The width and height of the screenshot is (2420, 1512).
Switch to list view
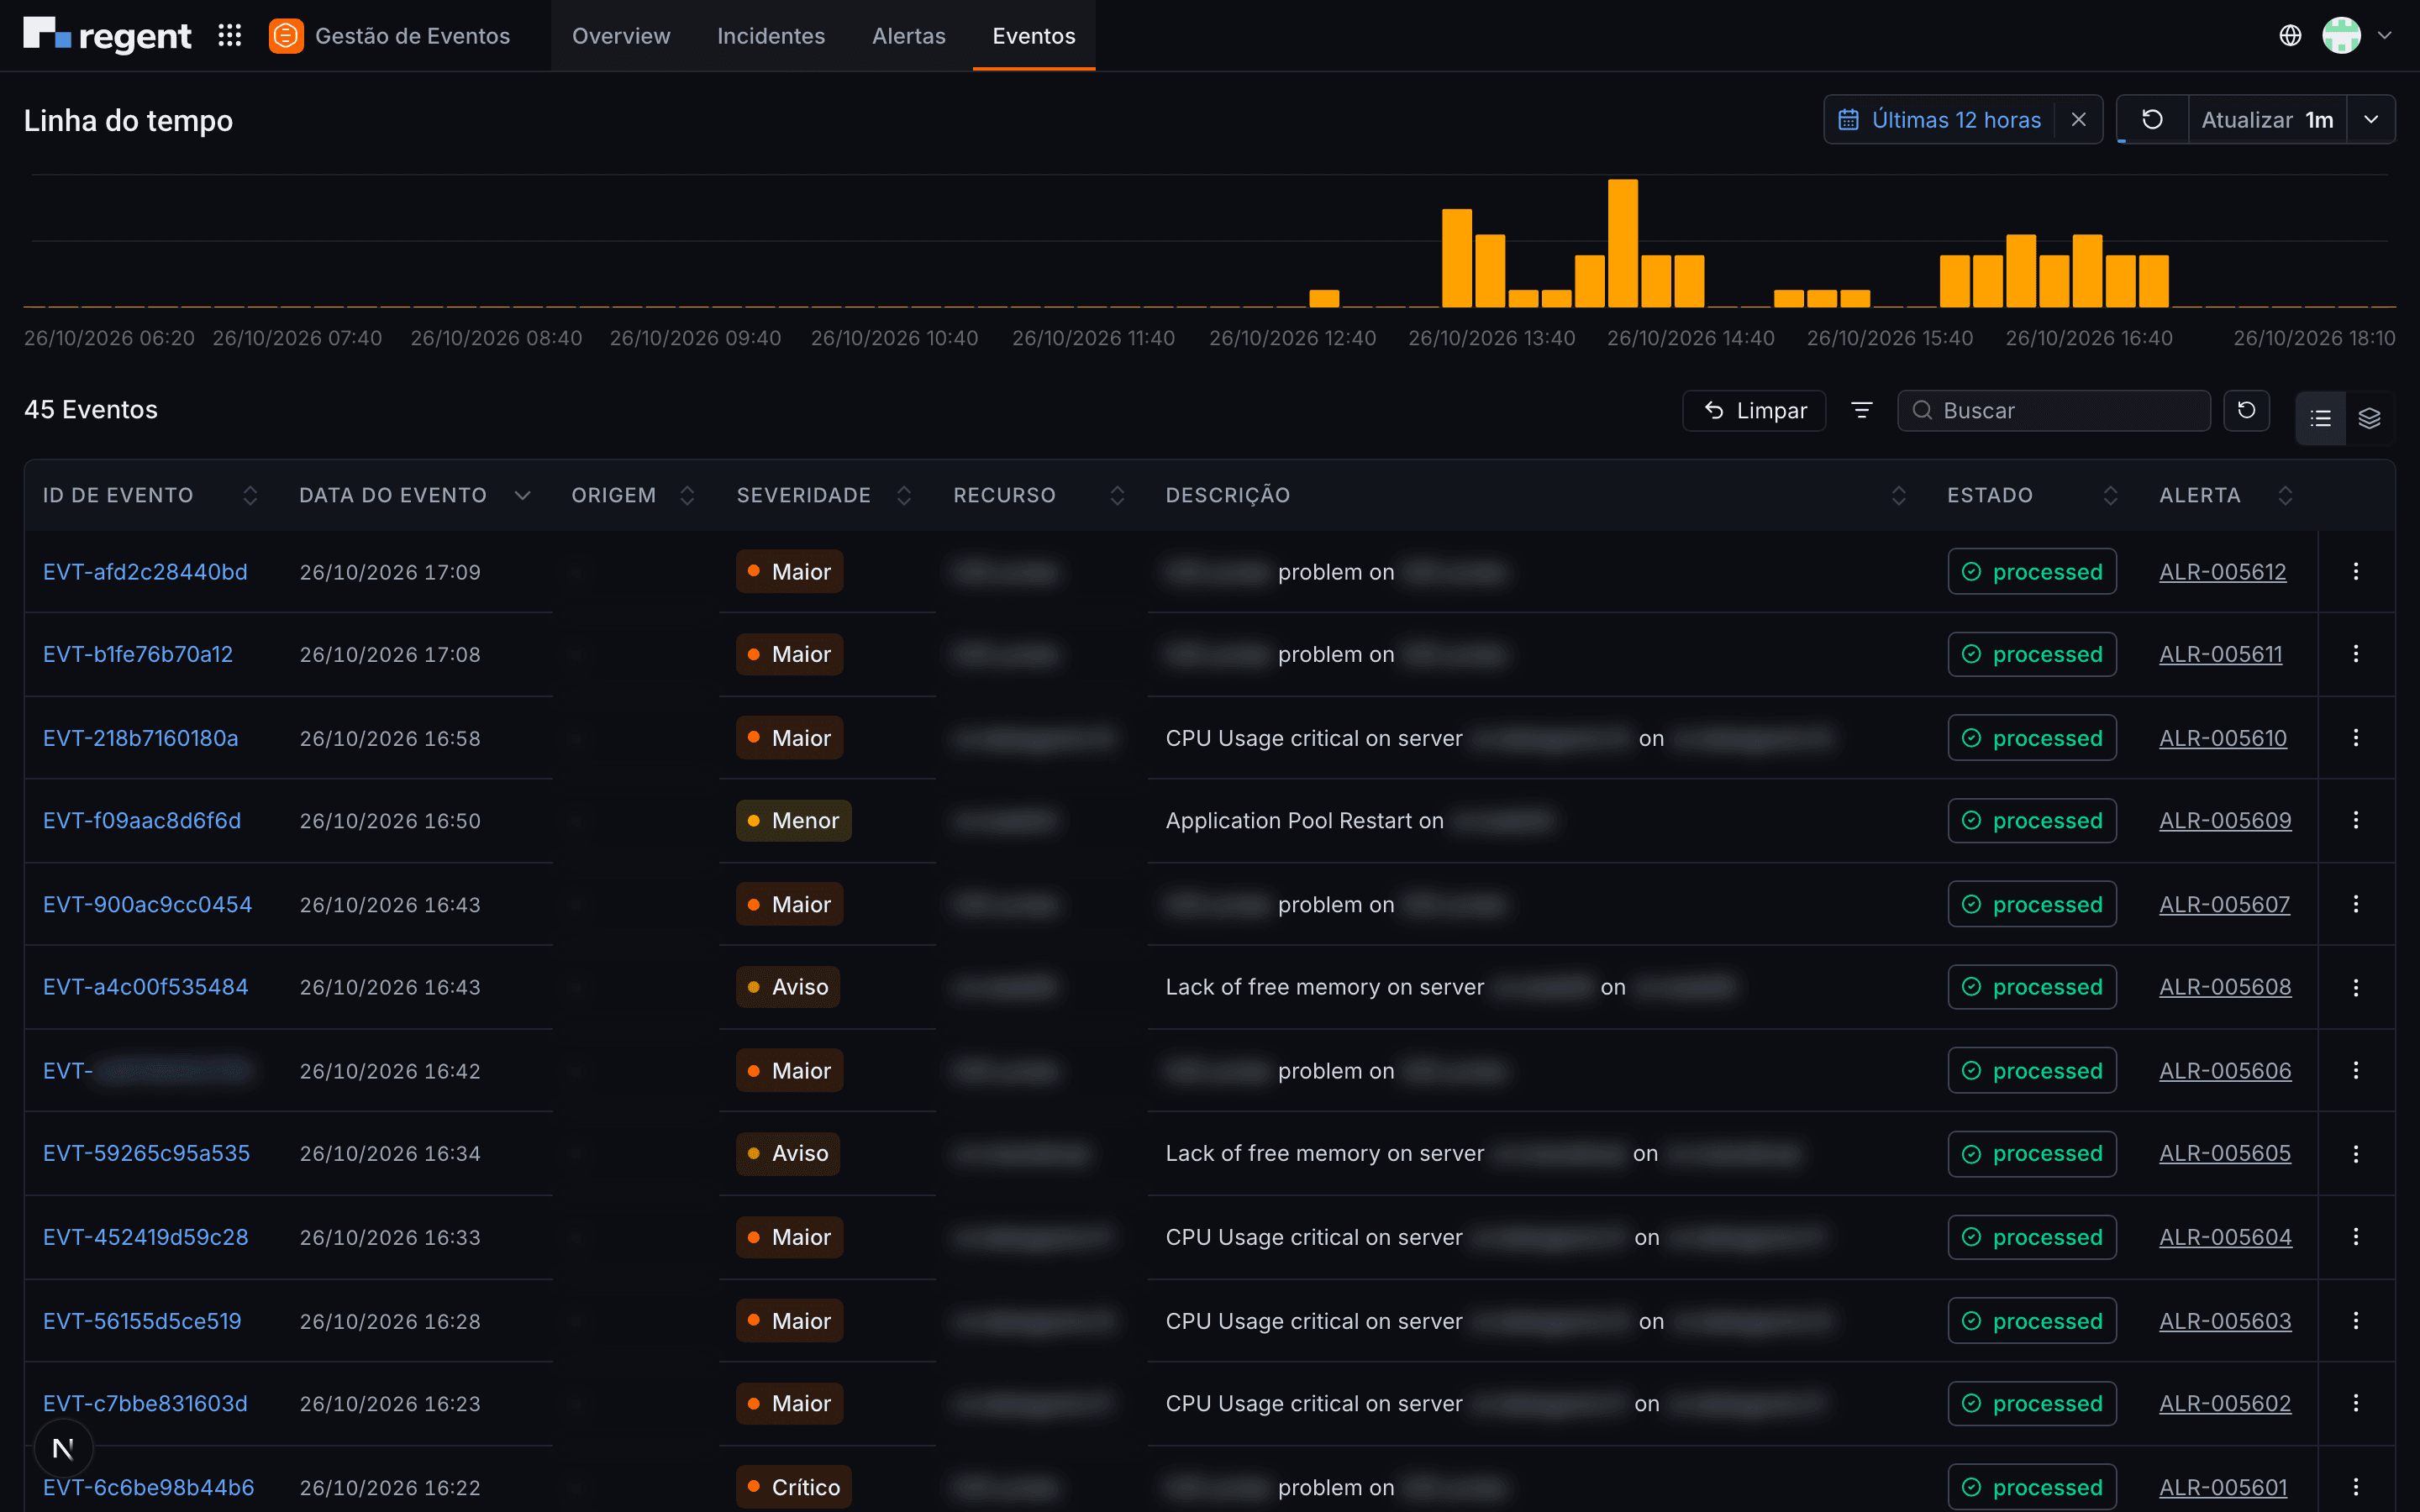[x=2321, y=418]
